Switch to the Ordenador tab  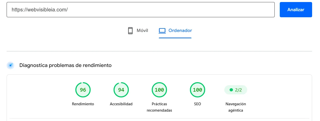pyautogui.click(x=175, y=31)
